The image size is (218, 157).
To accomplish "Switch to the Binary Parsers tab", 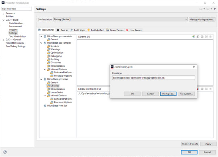I will (x=115, y=30).
